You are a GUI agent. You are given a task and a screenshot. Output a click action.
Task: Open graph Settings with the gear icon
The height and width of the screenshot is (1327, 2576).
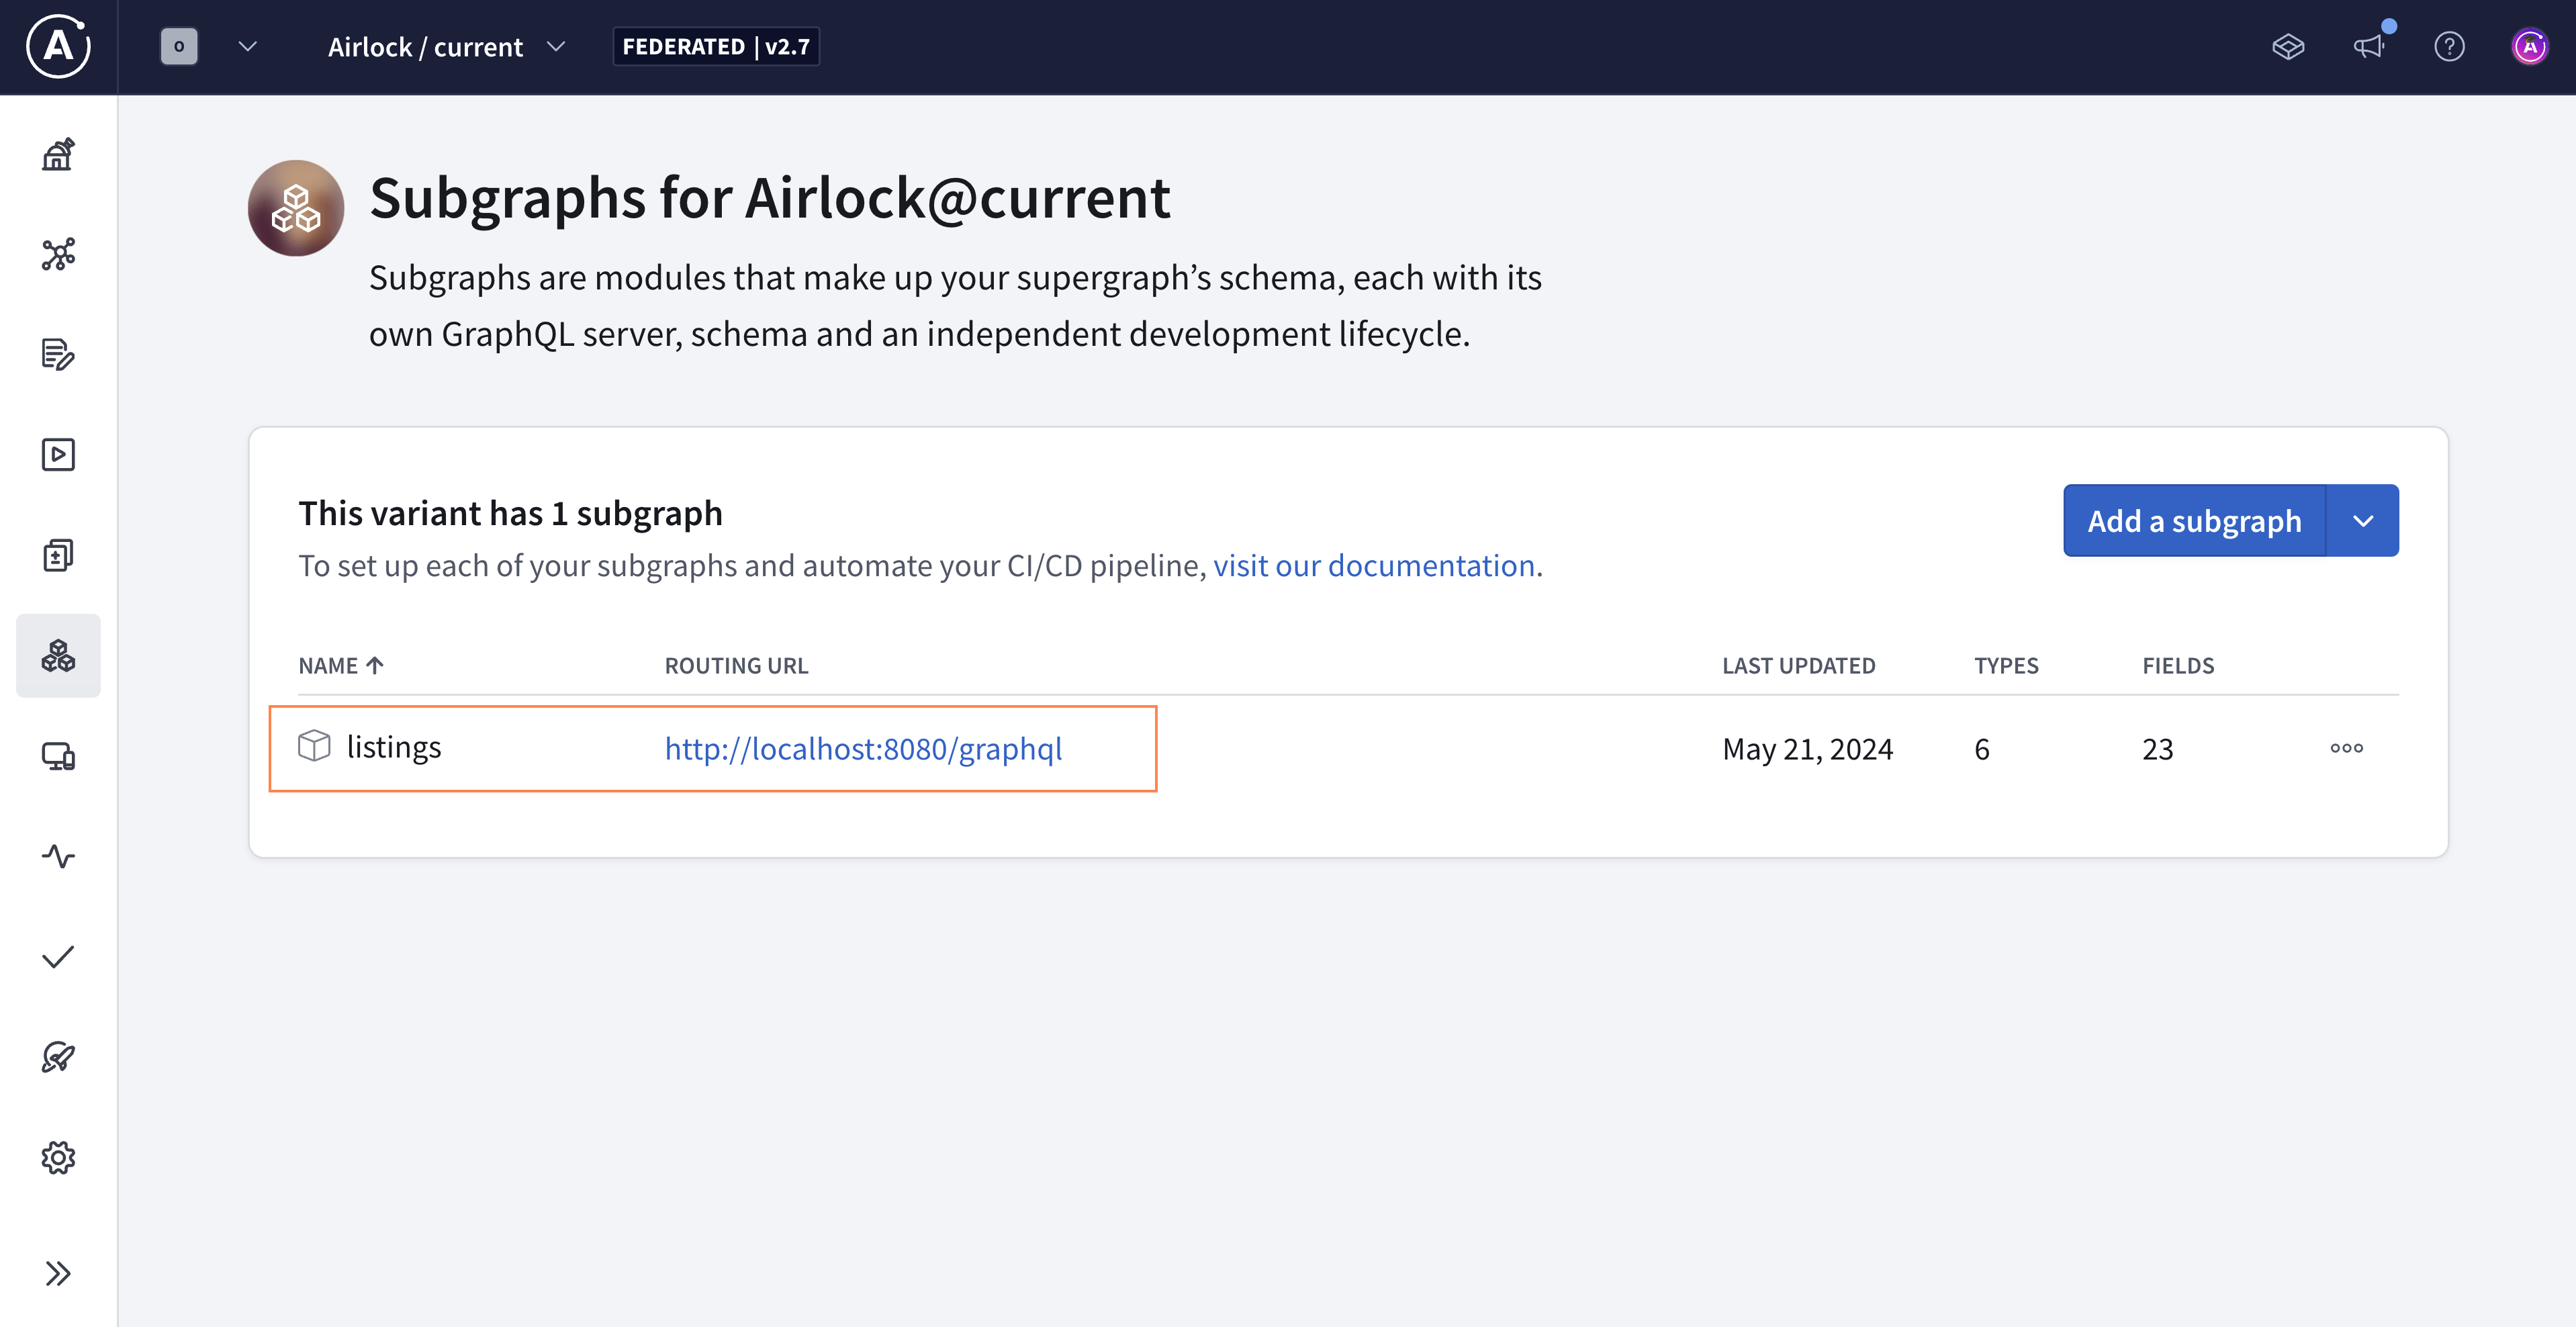tap(58, 1158)
